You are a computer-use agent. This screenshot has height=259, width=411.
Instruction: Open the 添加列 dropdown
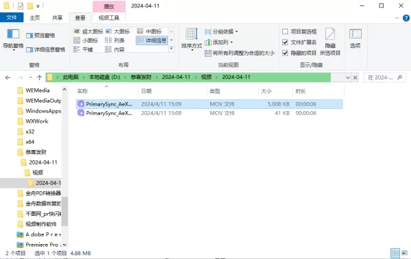219,42
